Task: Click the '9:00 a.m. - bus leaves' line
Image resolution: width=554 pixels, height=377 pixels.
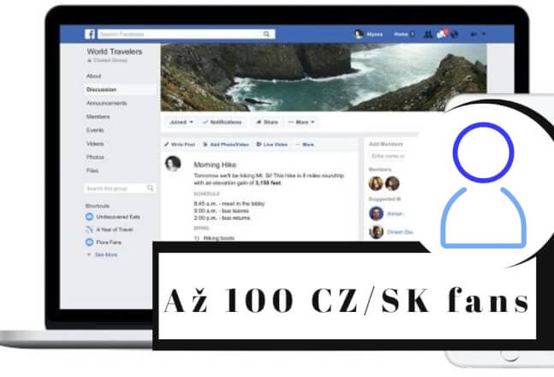Action: [221, 211]
